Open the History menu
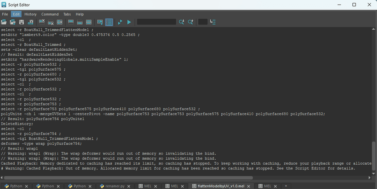The image size is (377, 189). [x=31, y=14]
